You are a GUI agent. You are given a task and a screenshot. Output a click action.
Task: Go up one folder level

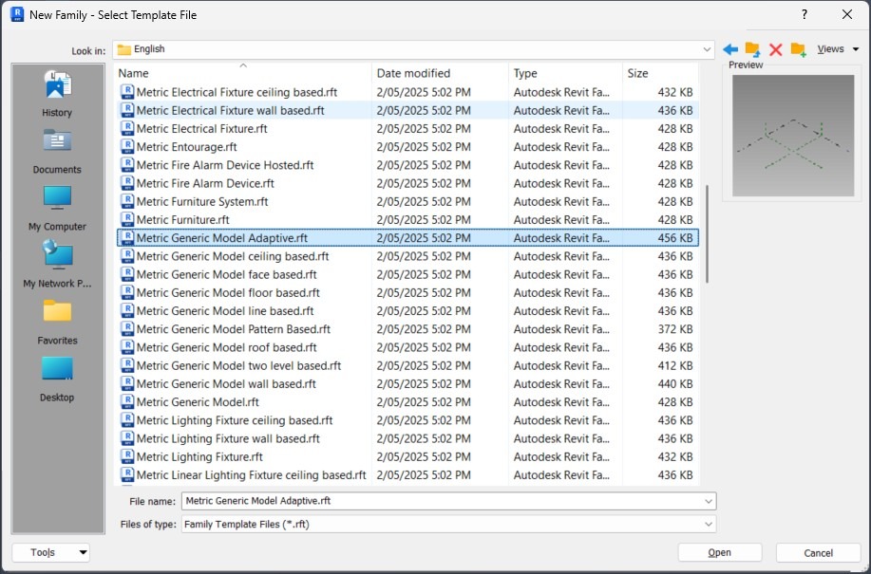[752, 49]
